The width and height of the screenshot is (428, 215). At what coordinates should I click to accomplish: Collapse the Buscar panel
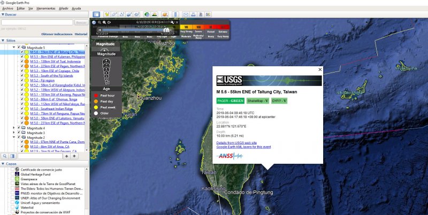pos(3,15)
